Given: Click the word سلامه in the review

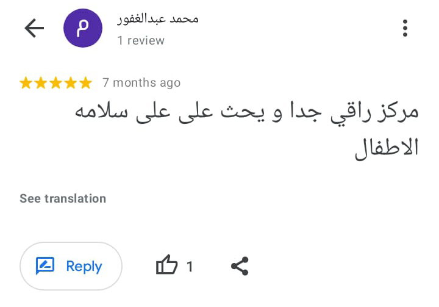Looking at the screenshot, I should [99, 114].
